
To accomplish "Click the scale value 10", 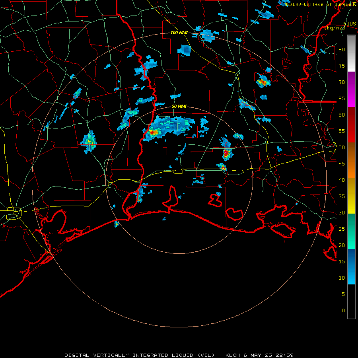I will 342,278.
